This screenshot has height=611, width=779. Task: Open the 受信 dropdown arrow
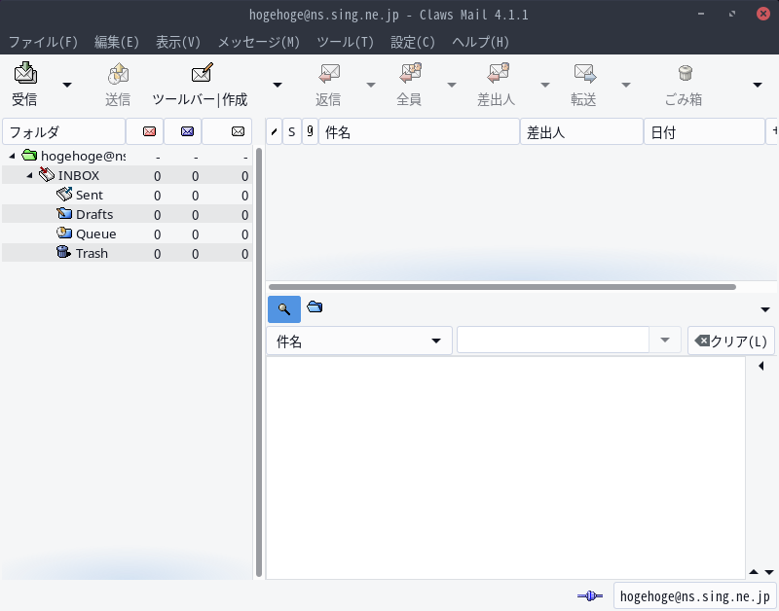pyautogui.click(x=67, y=85)
